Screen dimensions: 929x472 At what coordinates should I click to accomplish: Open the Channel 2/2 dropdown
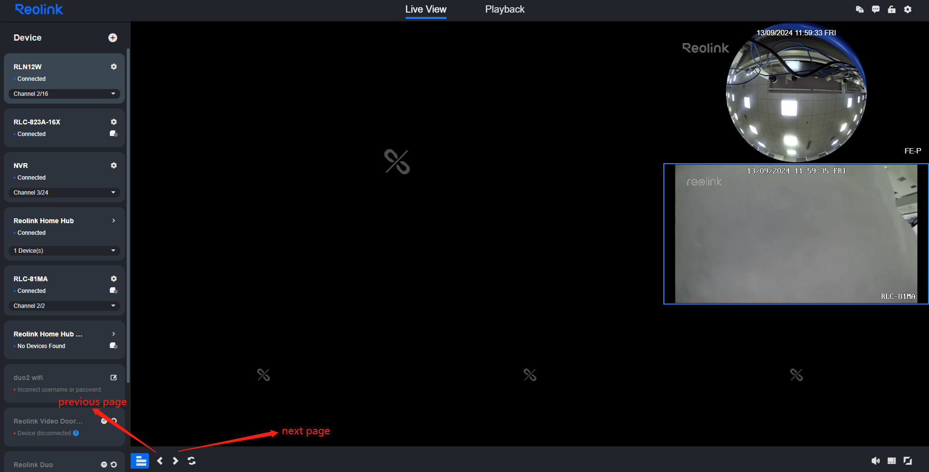click(64, 306)
